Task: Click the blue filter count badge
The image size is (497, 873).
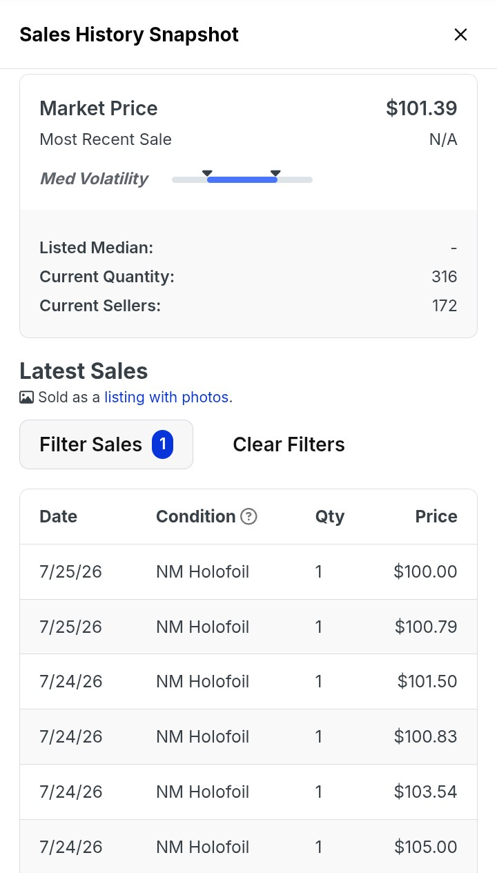Action: coord(163,444)
